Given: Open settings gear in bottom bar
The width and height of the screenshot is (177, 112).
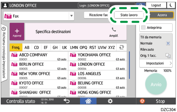Looking at the screenshot, I should 111,101.
